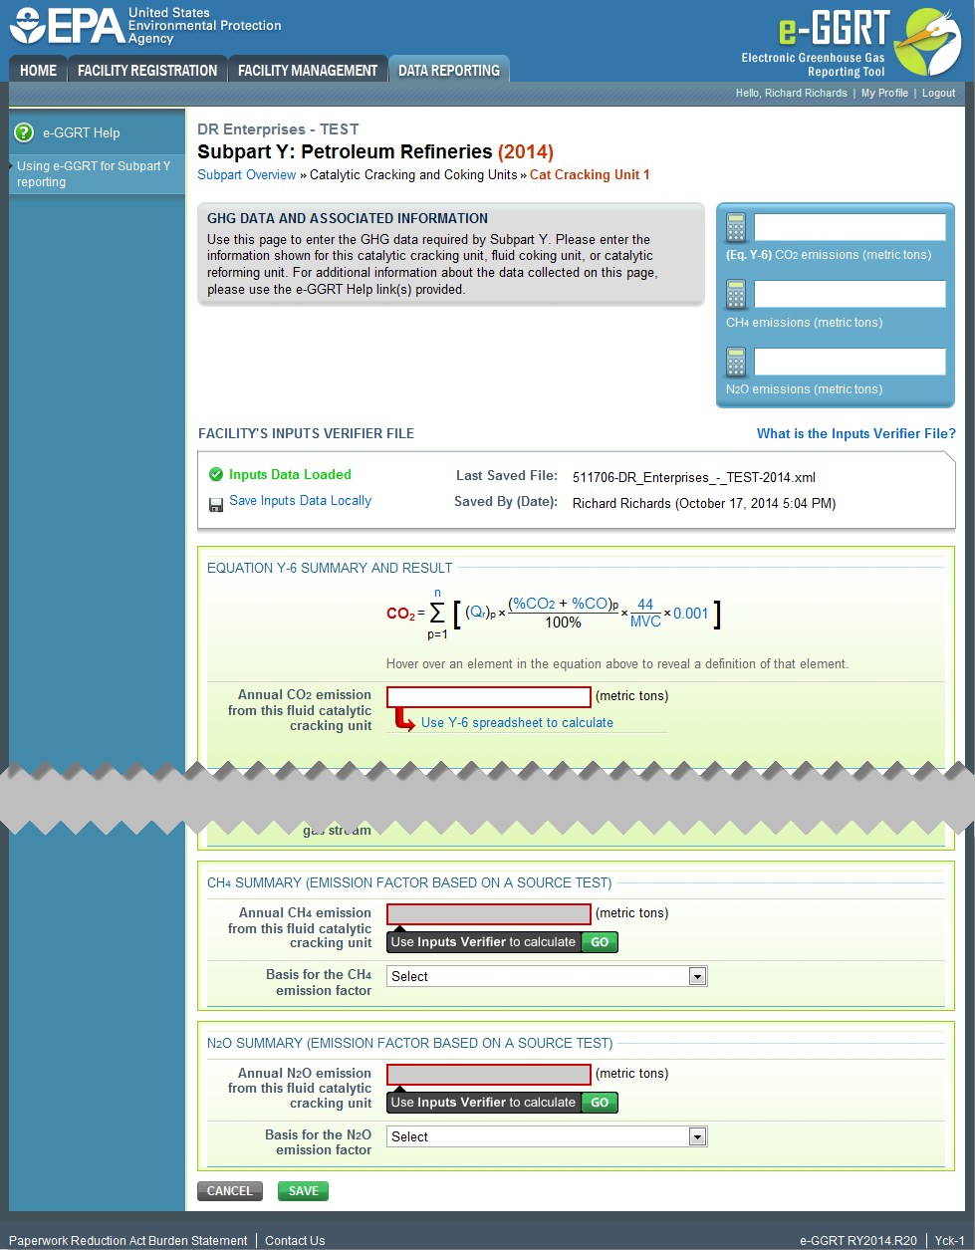Image resolution: width=975 pixels, height=1250 pixels.
Task: Click the red arrow beside Y-6 spreadsheet link
Action: pos(403,719)
